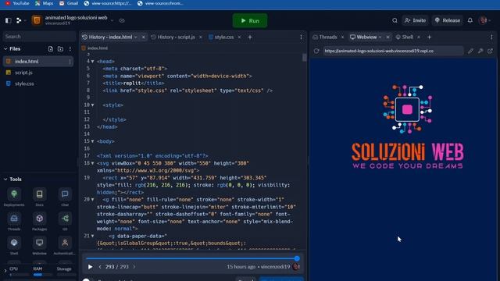Close the History - index.html tab
Image resolution: width=500 pixels, height=281 pixels.
pos(143,37)
